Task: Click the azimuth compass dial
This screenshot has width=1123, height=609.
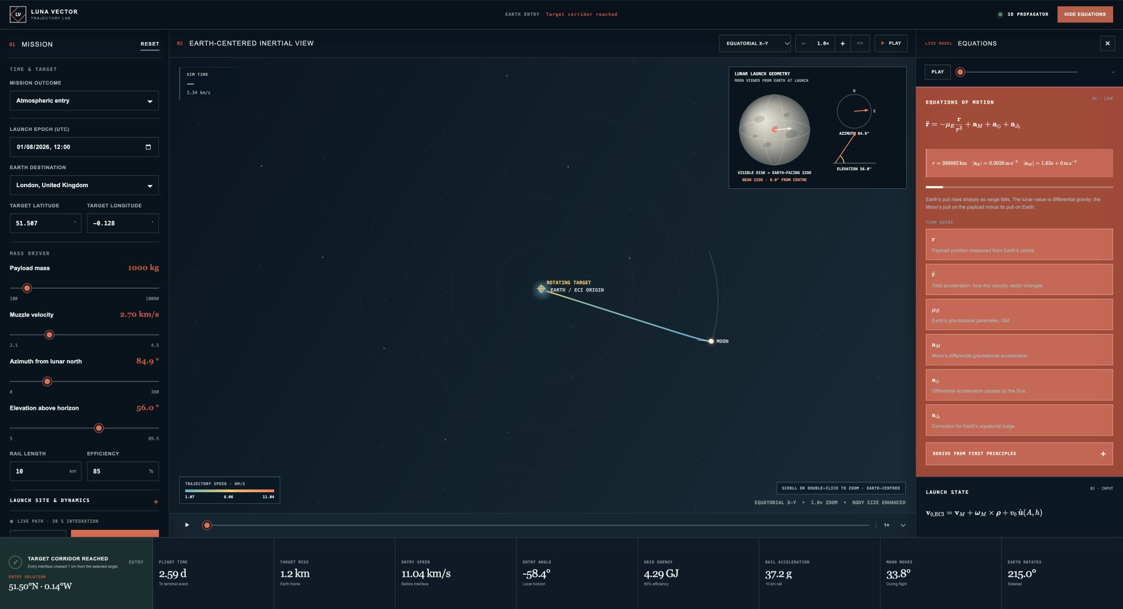Action: click(854, 111)
